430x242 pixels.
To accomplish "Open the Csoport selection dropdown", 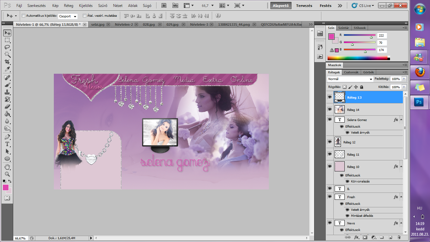I will click(68, 16).
